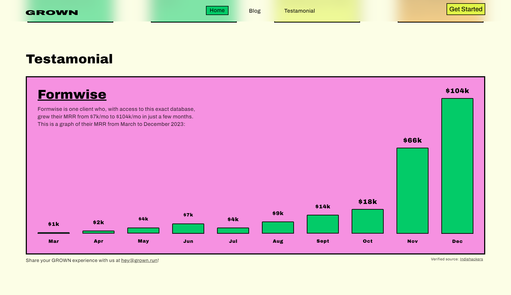Image resolution: width=511 pixels, height=295 pixels.
Task: Open the Testamonial nav link
Action: click(x=299, y=11)
